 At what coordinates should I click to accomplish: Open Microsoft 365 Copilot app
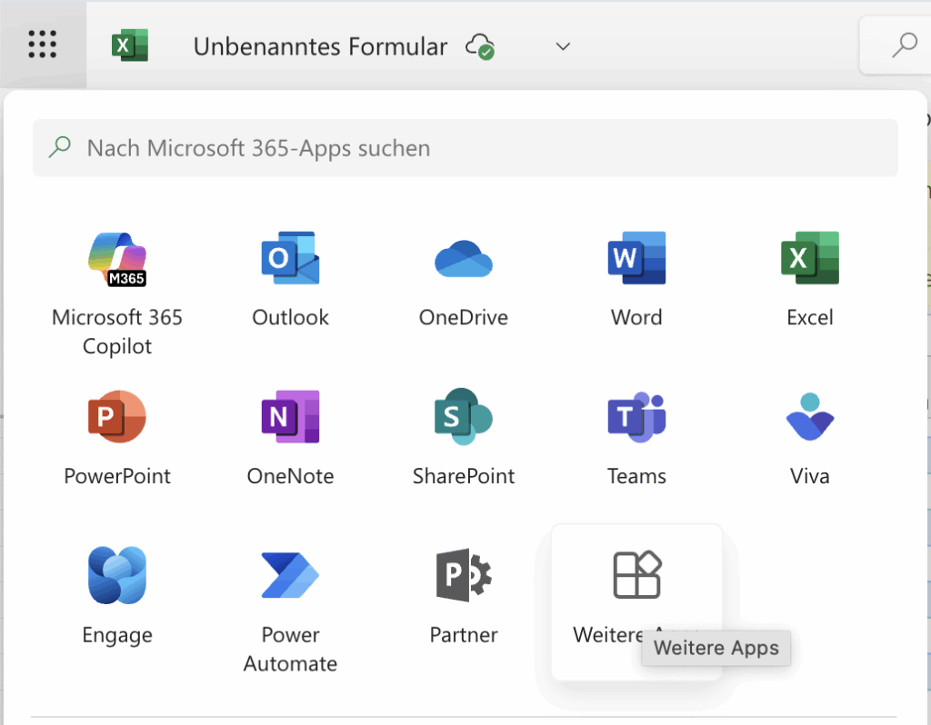tap(117, 294)
